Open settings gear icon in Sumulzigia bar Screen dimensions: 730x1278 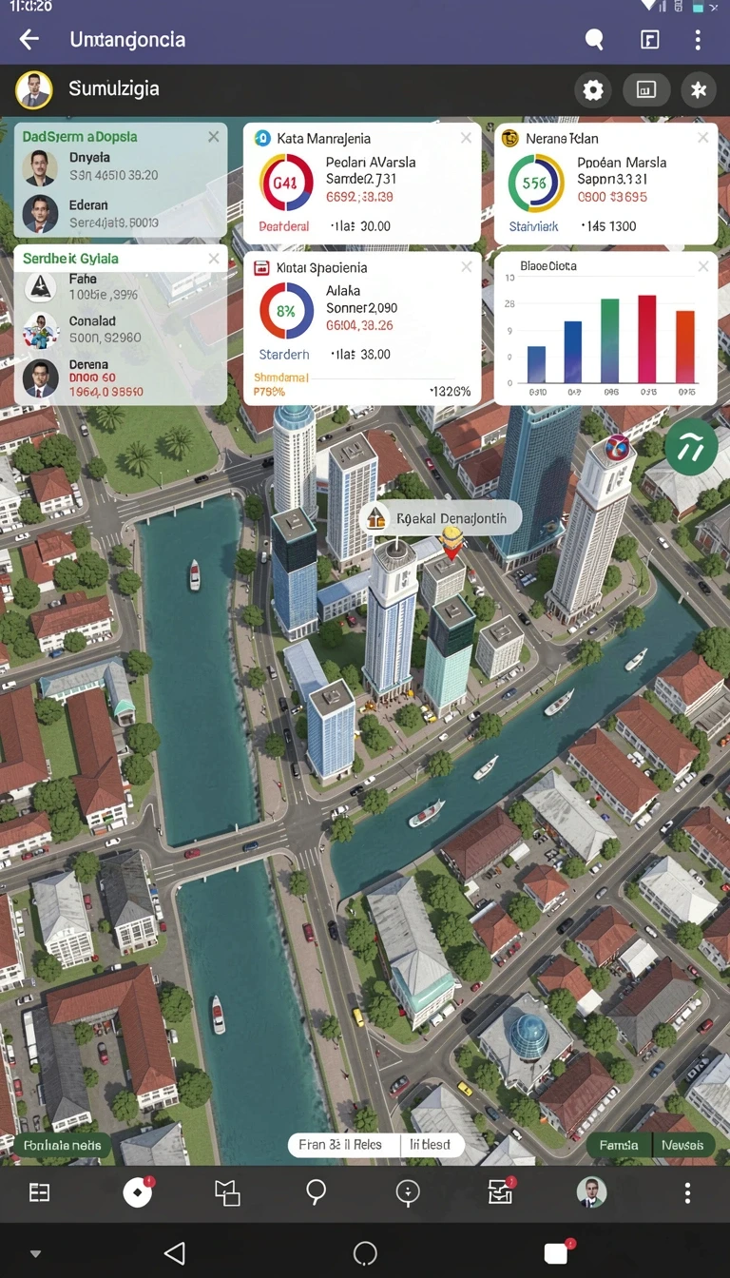(593, 90)
